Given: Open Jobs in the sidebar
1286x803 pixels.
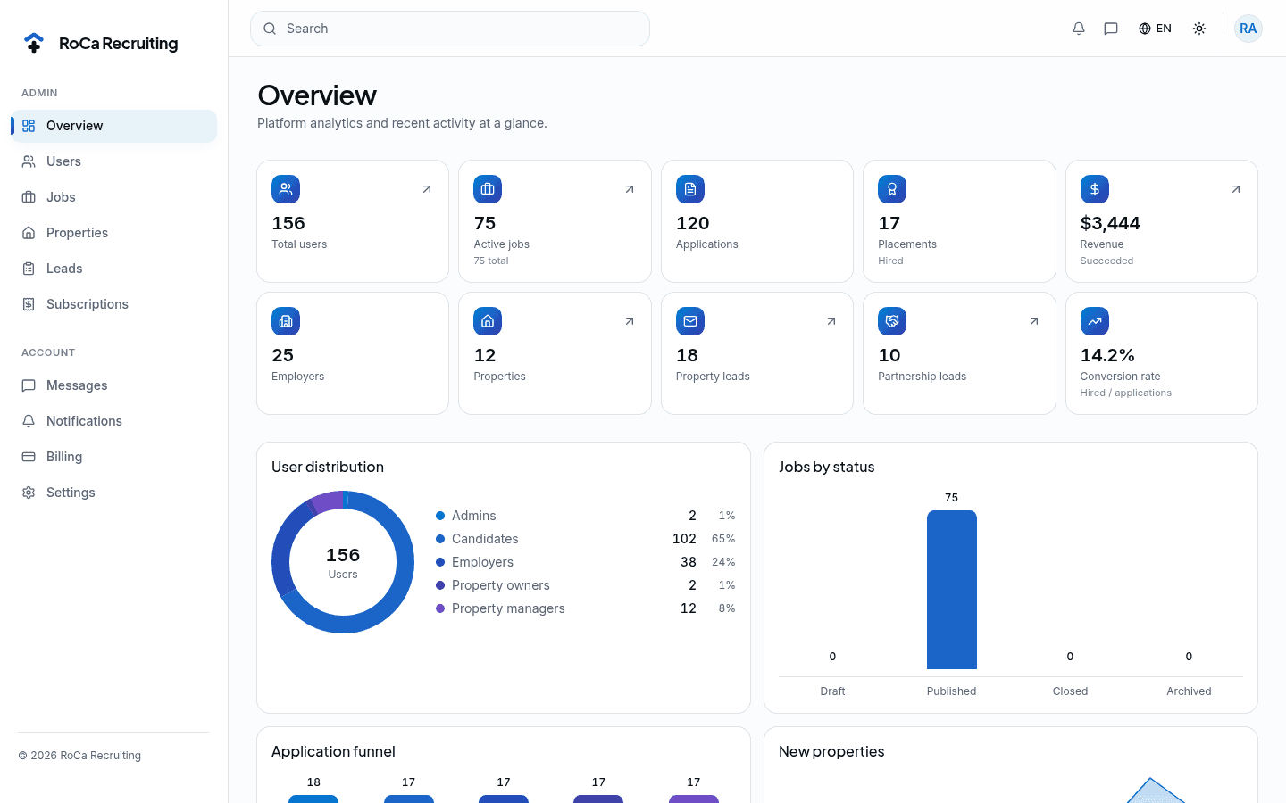Looking at the screenshot, I should [x=114, y=197].
